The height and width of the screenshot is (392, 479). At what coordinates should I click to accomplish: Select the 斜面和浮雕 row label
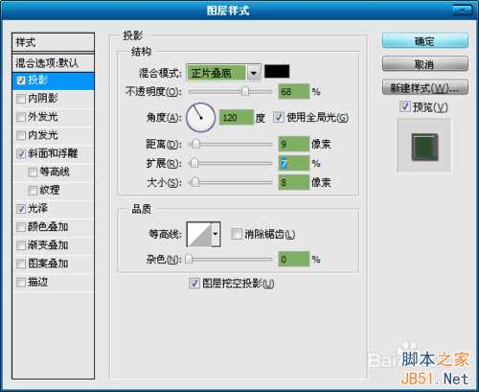(54, 153)
